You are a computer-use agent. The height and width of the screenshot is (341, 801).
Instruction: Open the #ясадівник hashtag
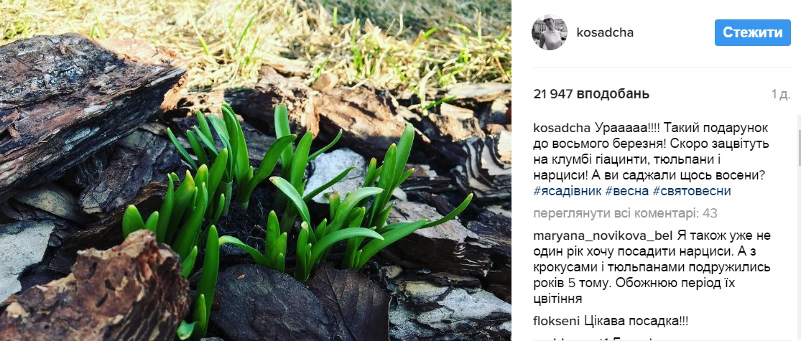tap(567, 190)
